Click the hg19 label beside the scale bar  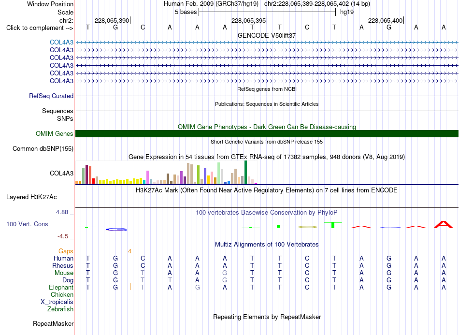pos(347,12)
